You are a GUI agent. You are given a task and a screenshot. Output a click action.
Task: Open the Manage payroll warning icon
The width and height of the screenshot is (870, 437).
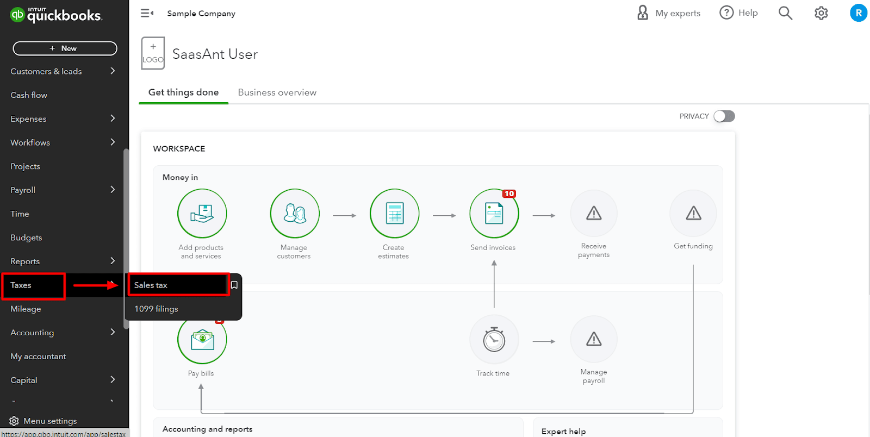[594, 339]
